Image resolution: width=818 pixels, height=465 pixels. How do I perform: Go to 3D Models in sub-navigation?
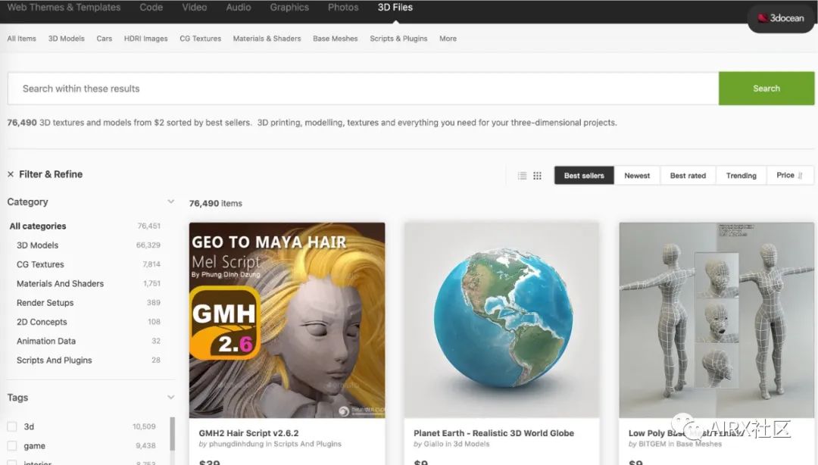66,39
